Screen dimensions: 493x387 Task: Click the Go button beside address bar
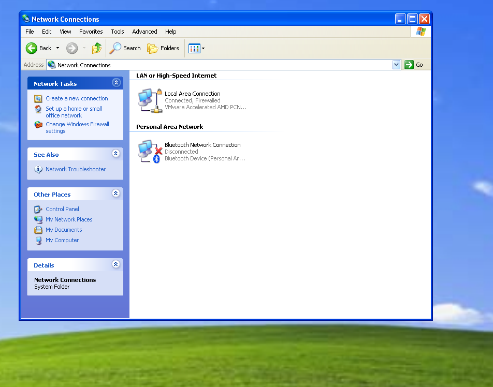(x=414, y=65)
